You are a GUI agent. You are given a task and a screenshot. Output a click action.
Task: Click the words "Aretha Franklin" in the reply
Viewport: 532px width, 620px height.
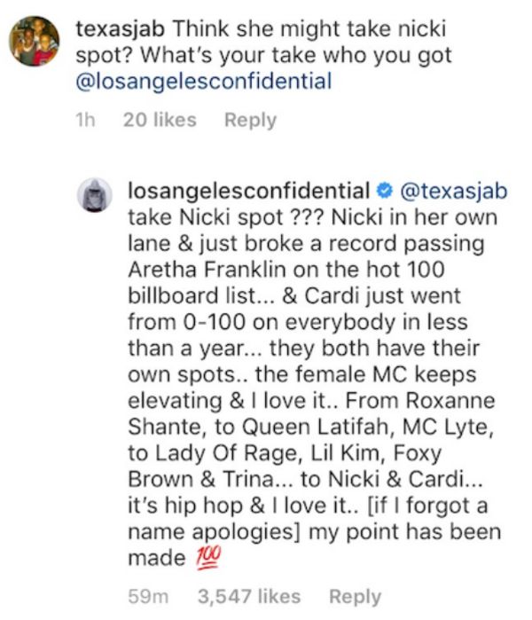207,270
